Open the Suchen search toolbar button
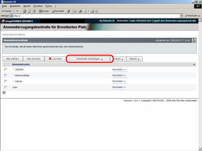 click(44, 11)
